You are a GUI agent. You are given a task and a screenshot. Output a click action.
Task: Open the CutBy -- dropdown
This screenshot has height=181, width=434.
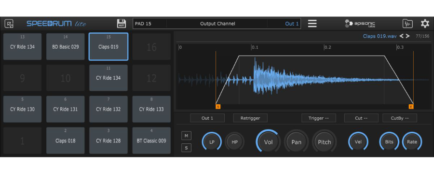click(400, 118)
